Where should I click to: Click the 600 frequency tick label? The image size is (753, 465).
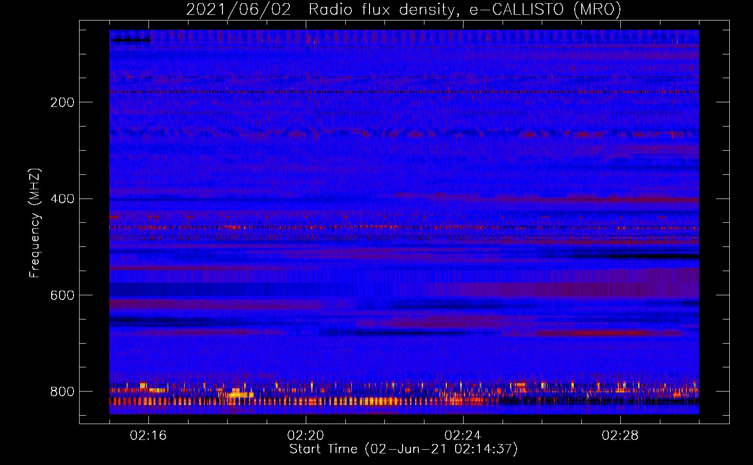click(x=62, y=296)
